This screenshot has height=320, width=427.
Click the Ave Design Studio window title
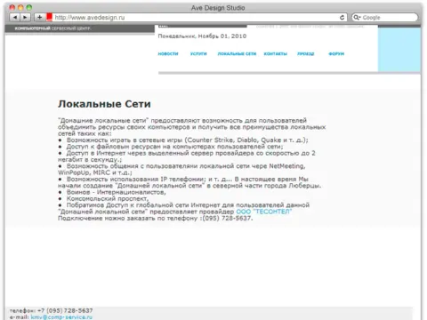(218, 8)
